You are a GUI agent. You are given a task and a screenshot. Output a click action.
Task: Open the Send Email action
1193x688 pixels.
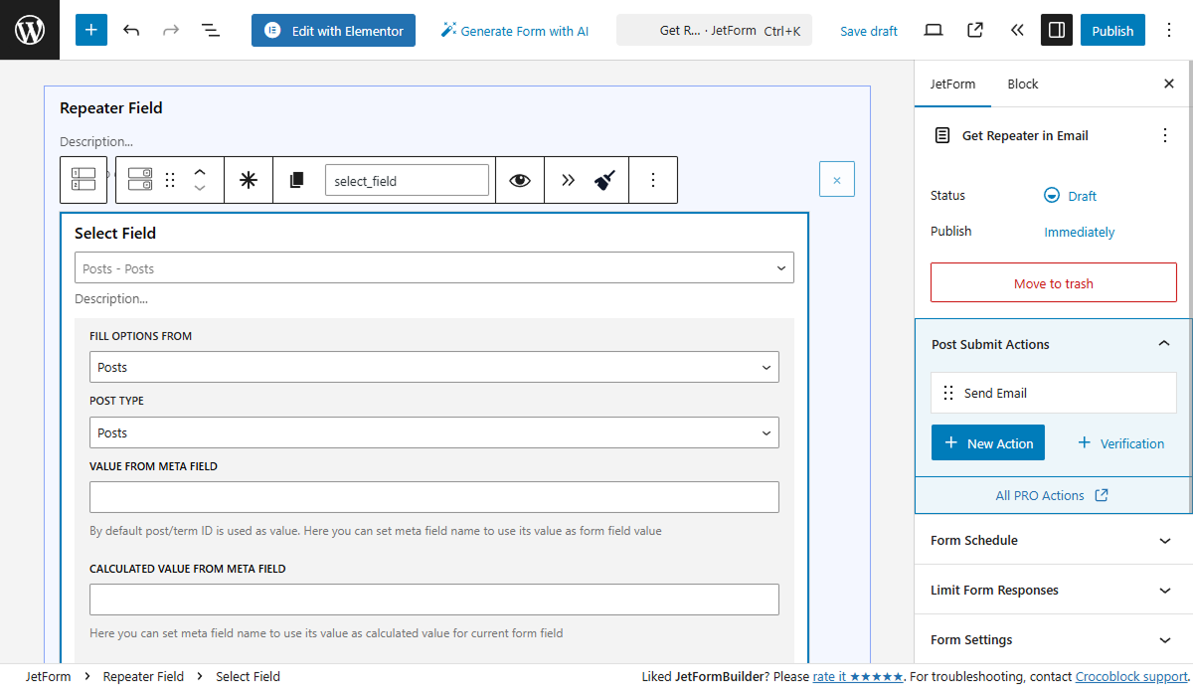click(1054, 393)
